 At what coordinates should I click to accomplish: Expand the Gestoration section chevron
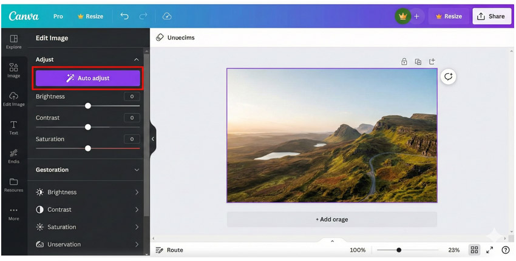coord(136,170)
